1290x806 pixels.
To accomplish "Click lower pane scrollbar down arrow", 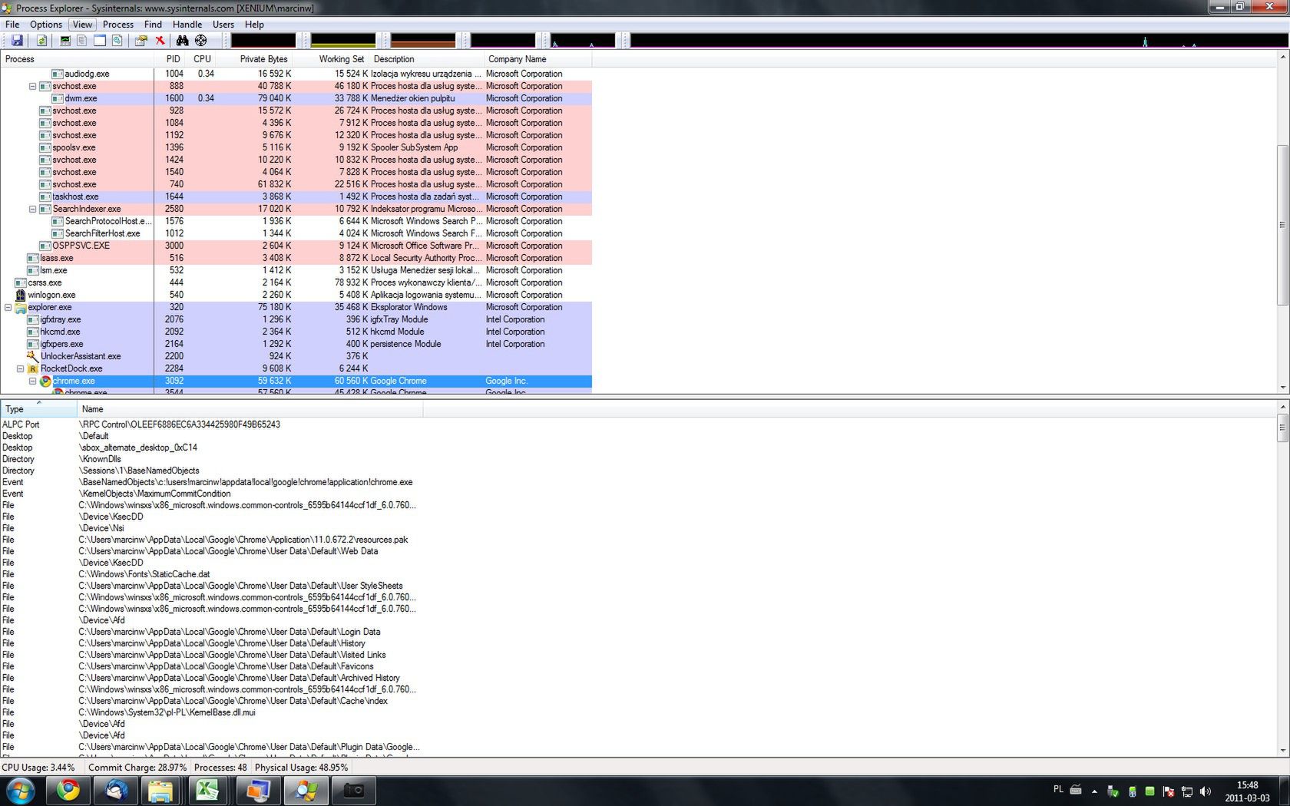I will click(1282, 751).
